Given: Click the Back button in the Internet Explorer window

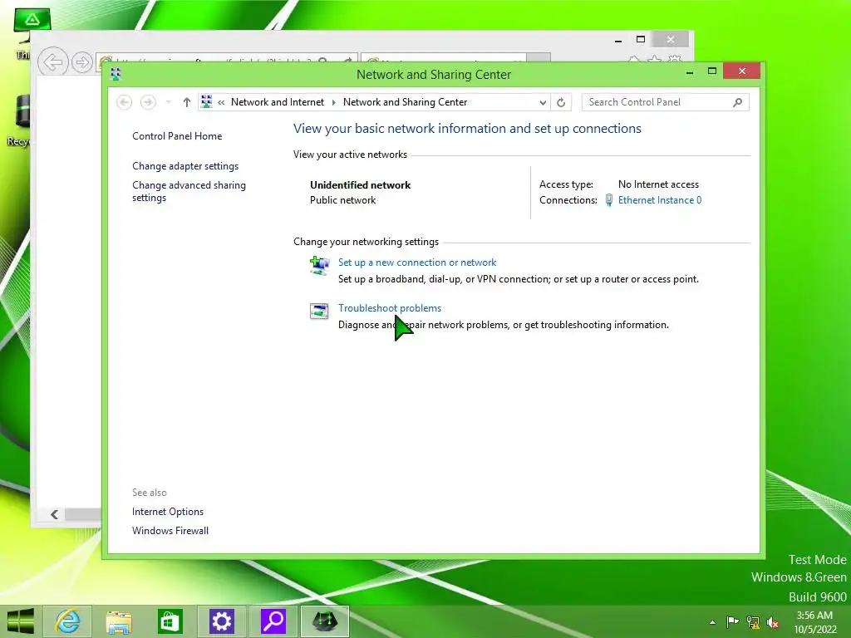Looking at the screenshot, I should (52, 62).
